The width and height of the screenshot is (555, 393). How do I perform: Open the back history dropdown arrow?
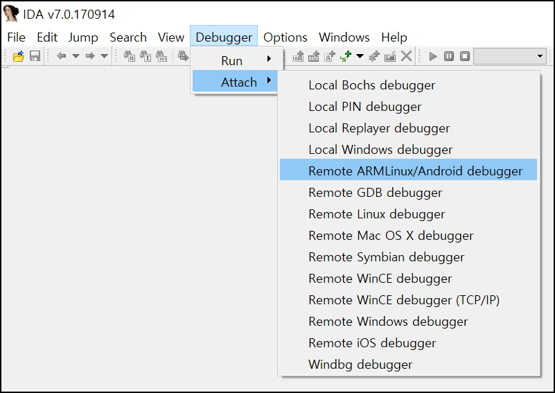pyautogui.click(x=76, y=56)
